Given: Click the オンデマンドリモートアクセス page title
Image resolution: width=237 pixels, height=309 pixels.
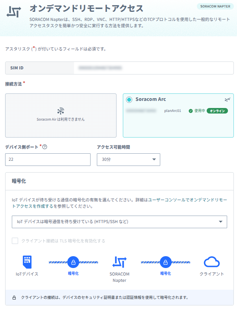Looking at the screenshot, I should 87,9.
